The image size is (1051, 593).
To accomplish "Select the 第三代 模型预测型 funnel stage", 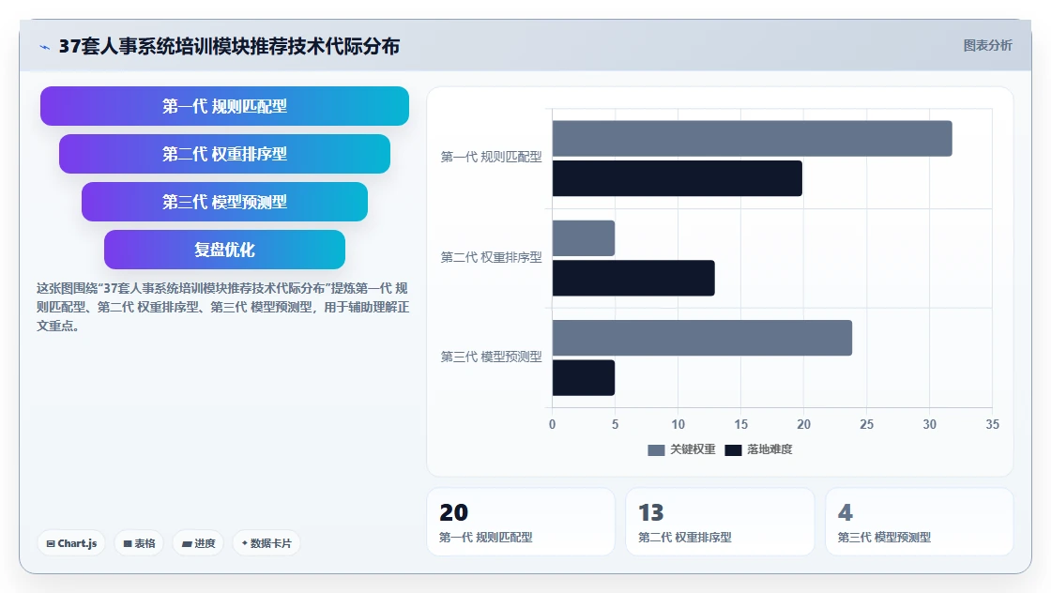I will 224,202.
